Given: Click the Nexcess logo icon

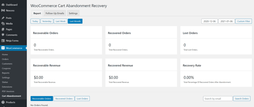Looking at the screenshot, I should click(x=3, y=10).
